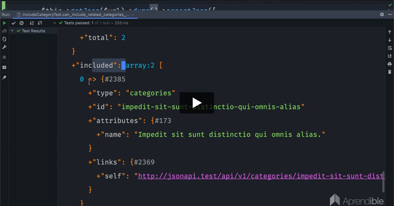The height and width of the screenshot is (206, 394).
Task: Click the "attributes" key line
Action: point(130,120)
